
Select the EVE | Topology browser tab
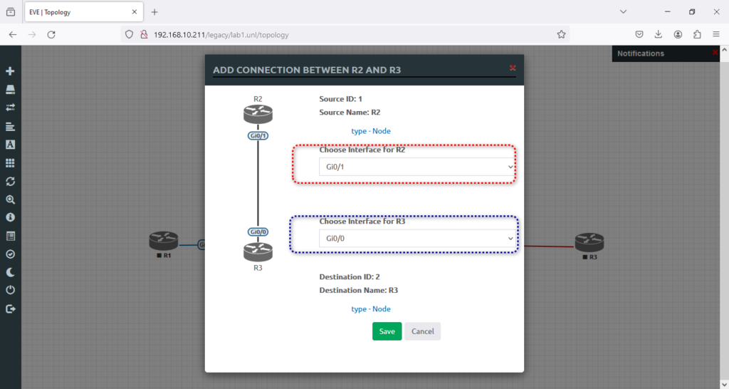point(83,12)
